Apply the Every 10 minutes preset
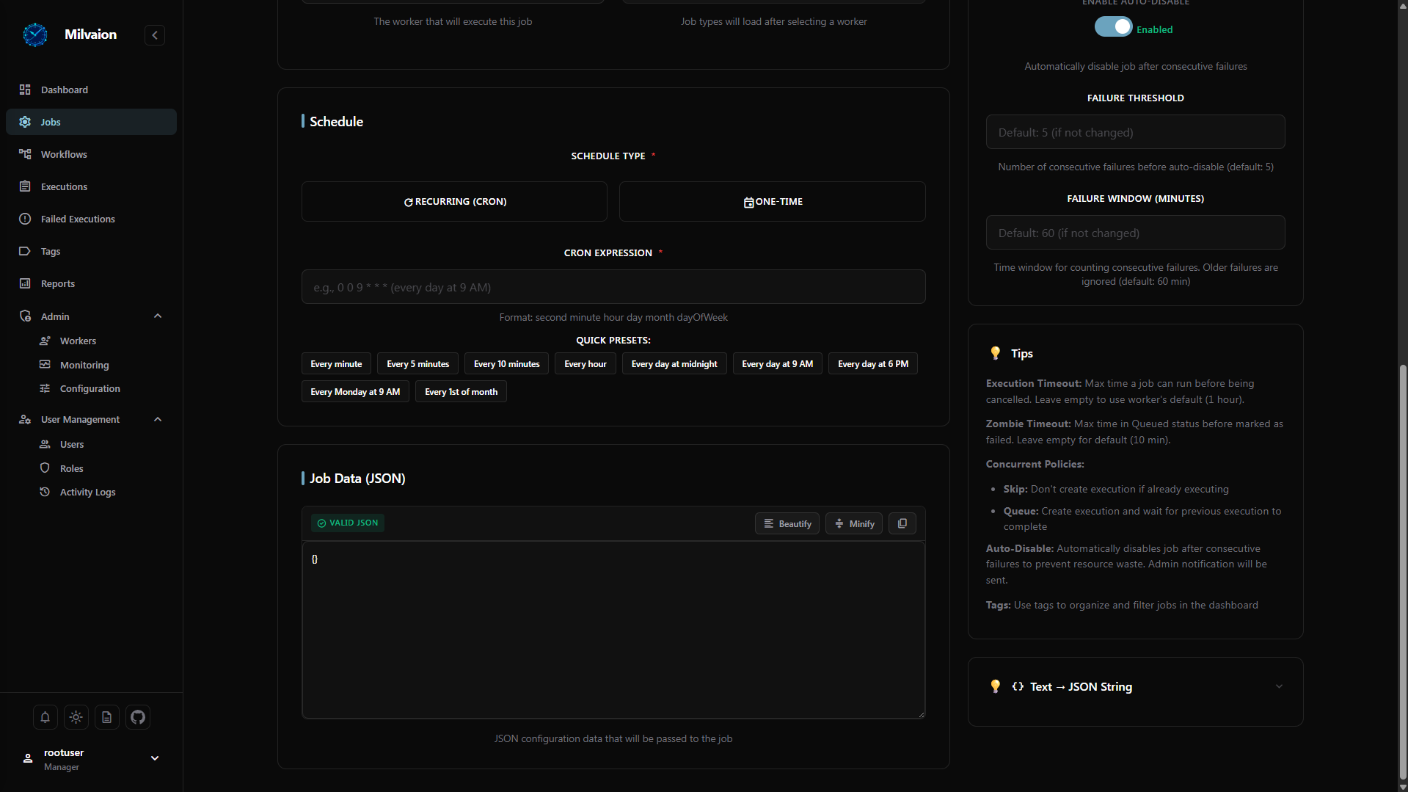This screenshot has width=1408, height=792. coord(506,364)
